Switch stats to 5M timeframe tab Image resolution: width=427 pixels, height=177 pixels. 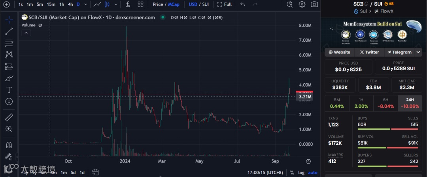pyautogui.click(x=337, y=103)
